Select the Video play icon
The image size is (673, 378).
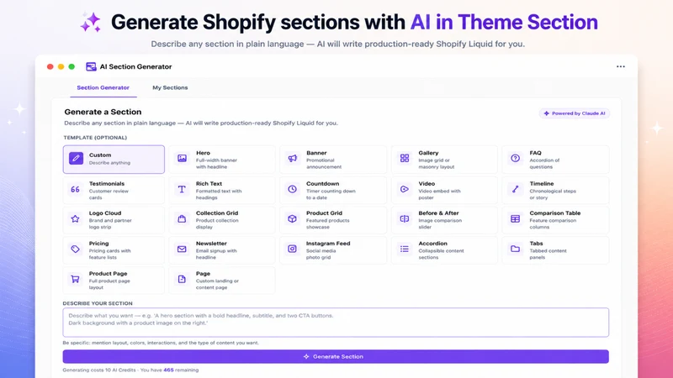point(405,189)
